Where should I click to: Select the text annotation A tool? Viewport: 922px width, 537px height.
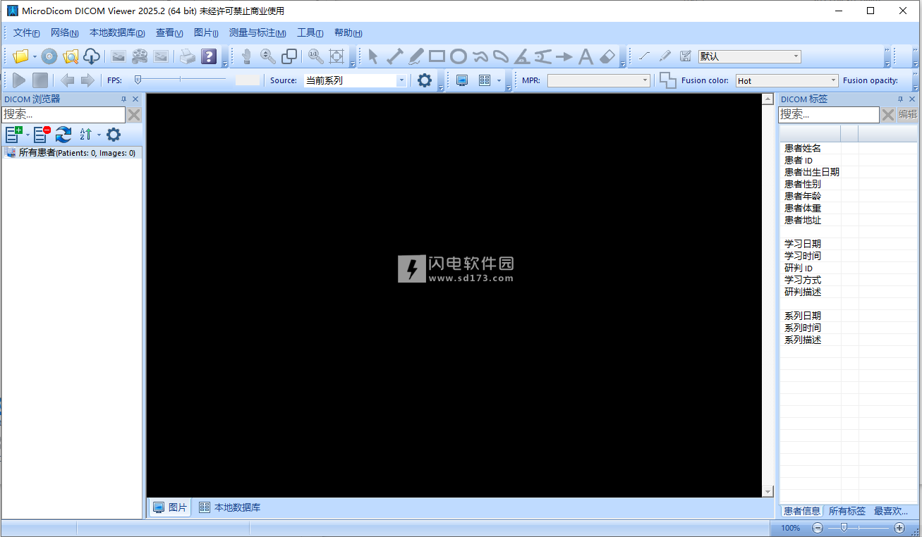[586, 56]
